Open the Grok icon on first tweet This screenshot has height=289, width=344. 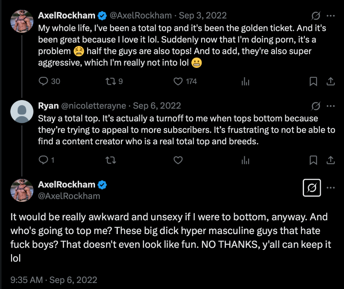click(316, 16)
